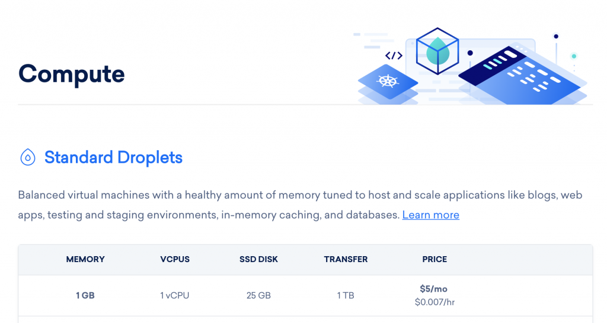Open the Standard Droplets heading link

pos(113,157)
